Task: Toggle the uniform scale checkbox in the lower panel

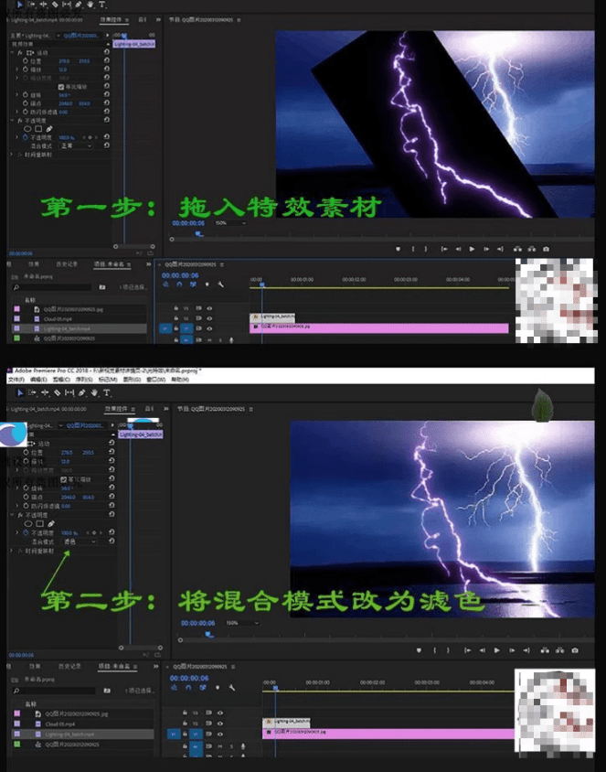Action: click(x=63, y=479)
